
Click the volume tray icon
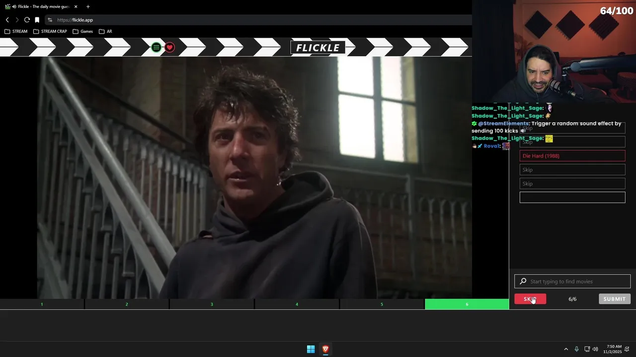[595, 349]
